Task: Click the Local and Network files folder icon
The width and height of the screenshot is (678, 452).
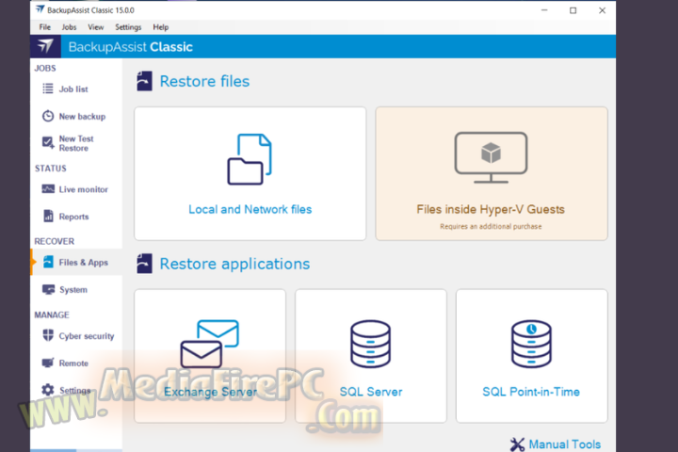Action: (250, 159)
